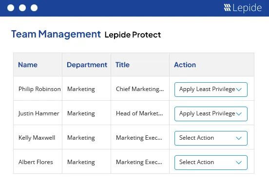
Task: Expand chevron in Albert Flores's action dropdown
Action: (239, 163)
